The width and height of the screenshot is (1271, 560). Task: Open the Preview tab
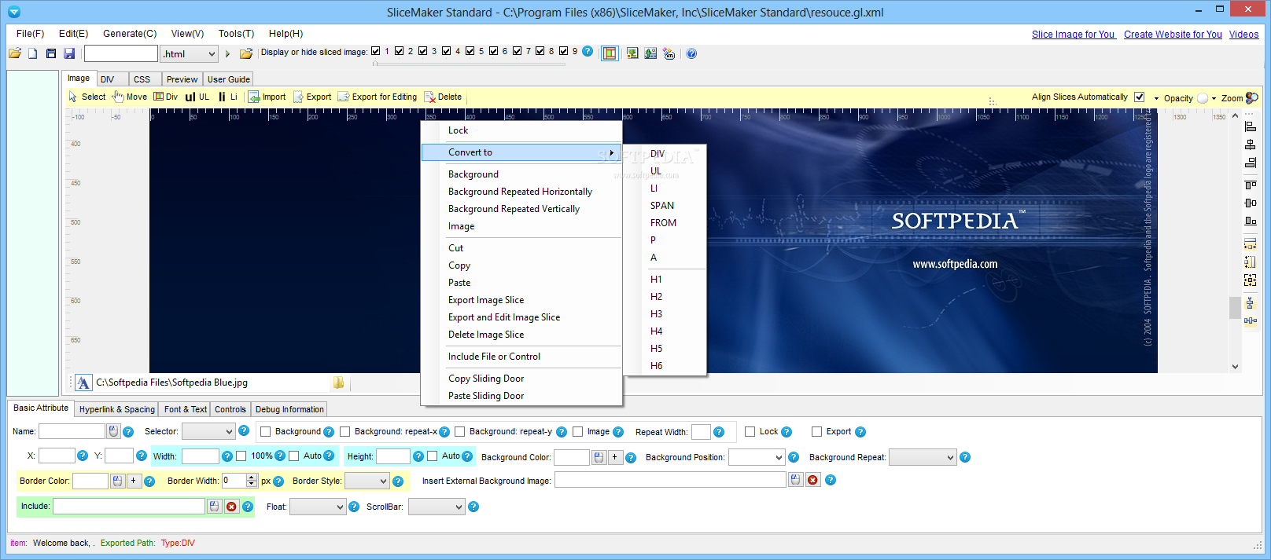coord(182,79)
